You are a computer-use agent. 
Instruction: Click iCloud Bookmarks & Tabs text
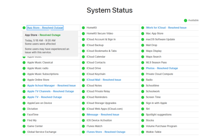point(101,51)
